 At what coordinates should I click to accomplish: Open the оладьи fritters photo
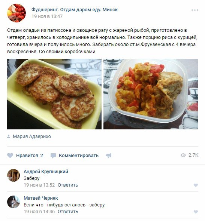click(x=54, y=94)
